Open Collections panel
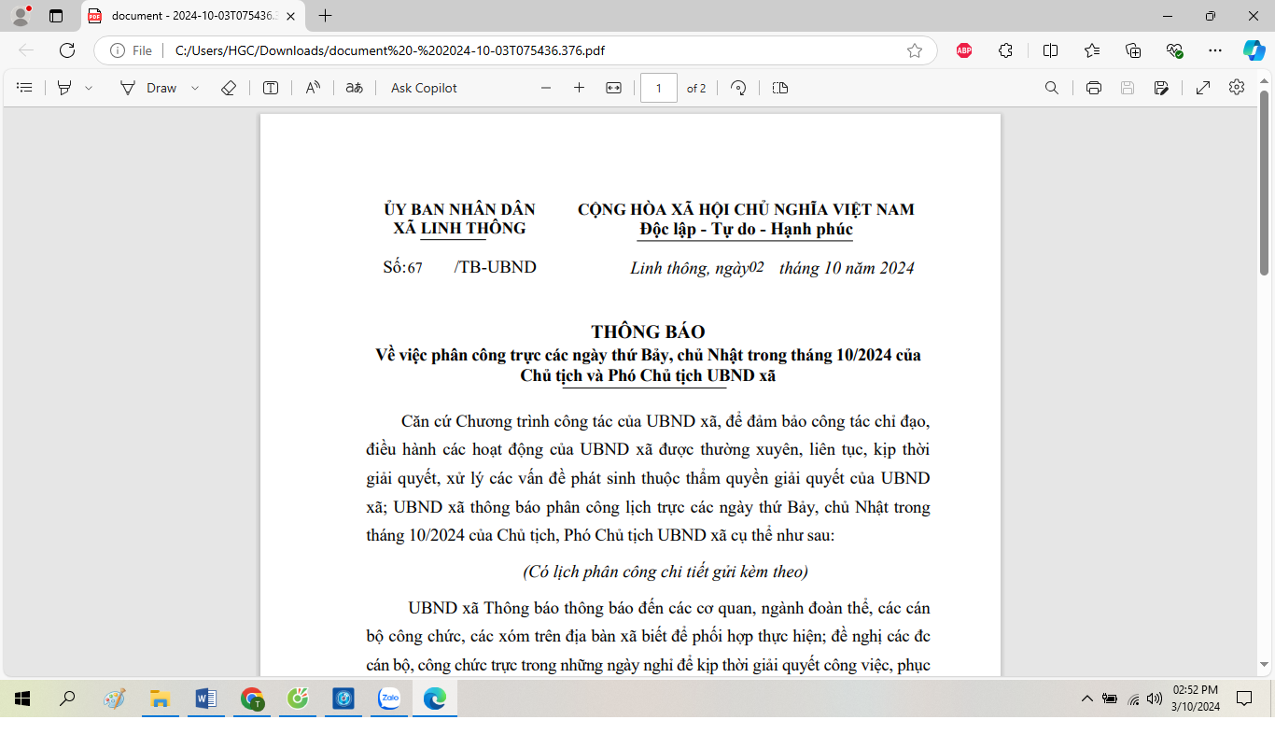This screenshot has width=1275, height=734. click(x=1133, y=50)
